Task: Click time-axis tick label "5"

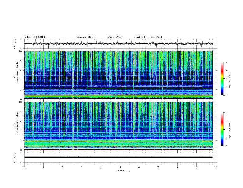Action: pos(120,167)
